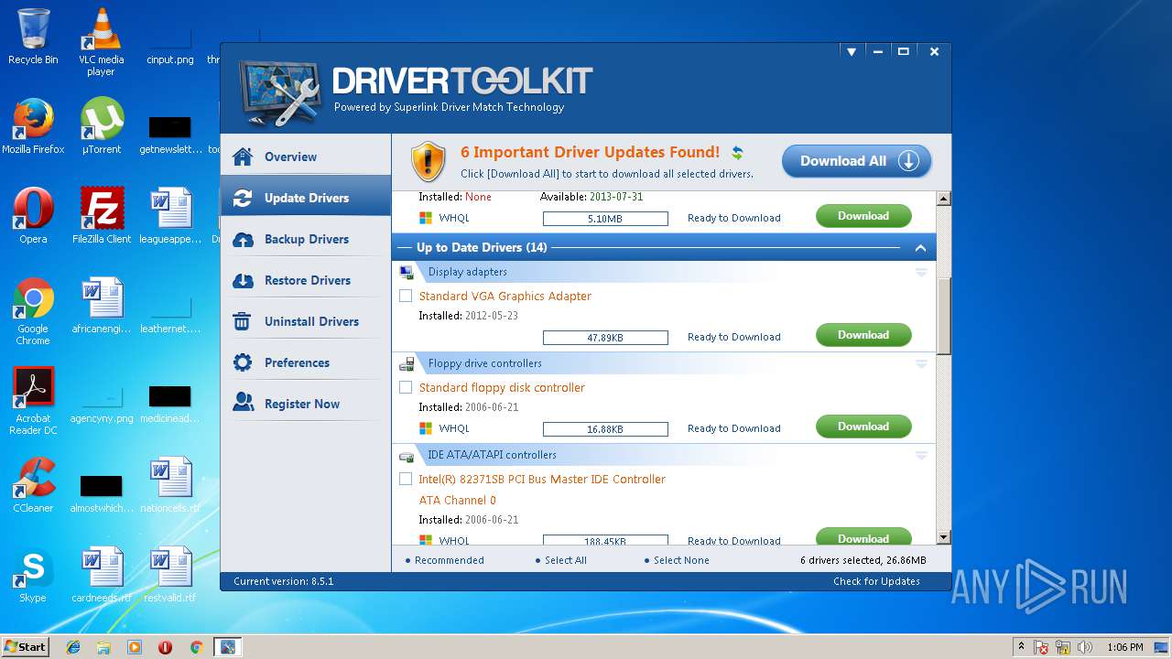Open Recycle Bin desktop icon
1172x659 pixels.
point(33,37)
